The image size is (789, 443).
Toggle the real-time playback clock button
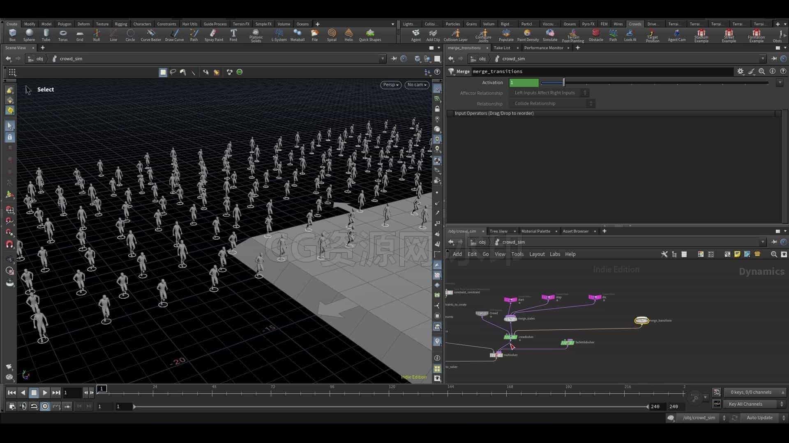(45, 406)
